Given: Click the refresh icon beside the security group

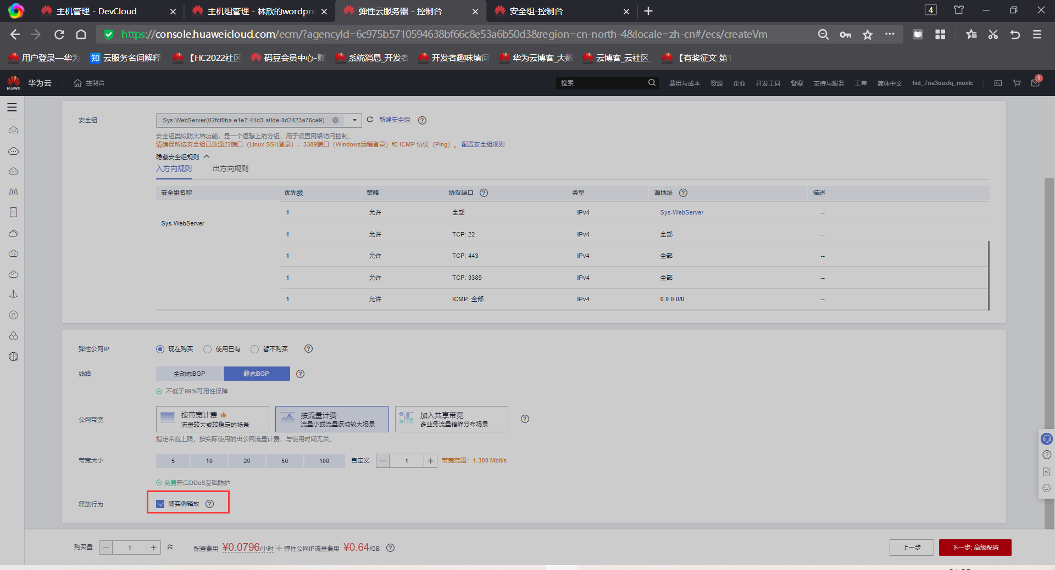Looking at the screenshot, I should 370,120.
